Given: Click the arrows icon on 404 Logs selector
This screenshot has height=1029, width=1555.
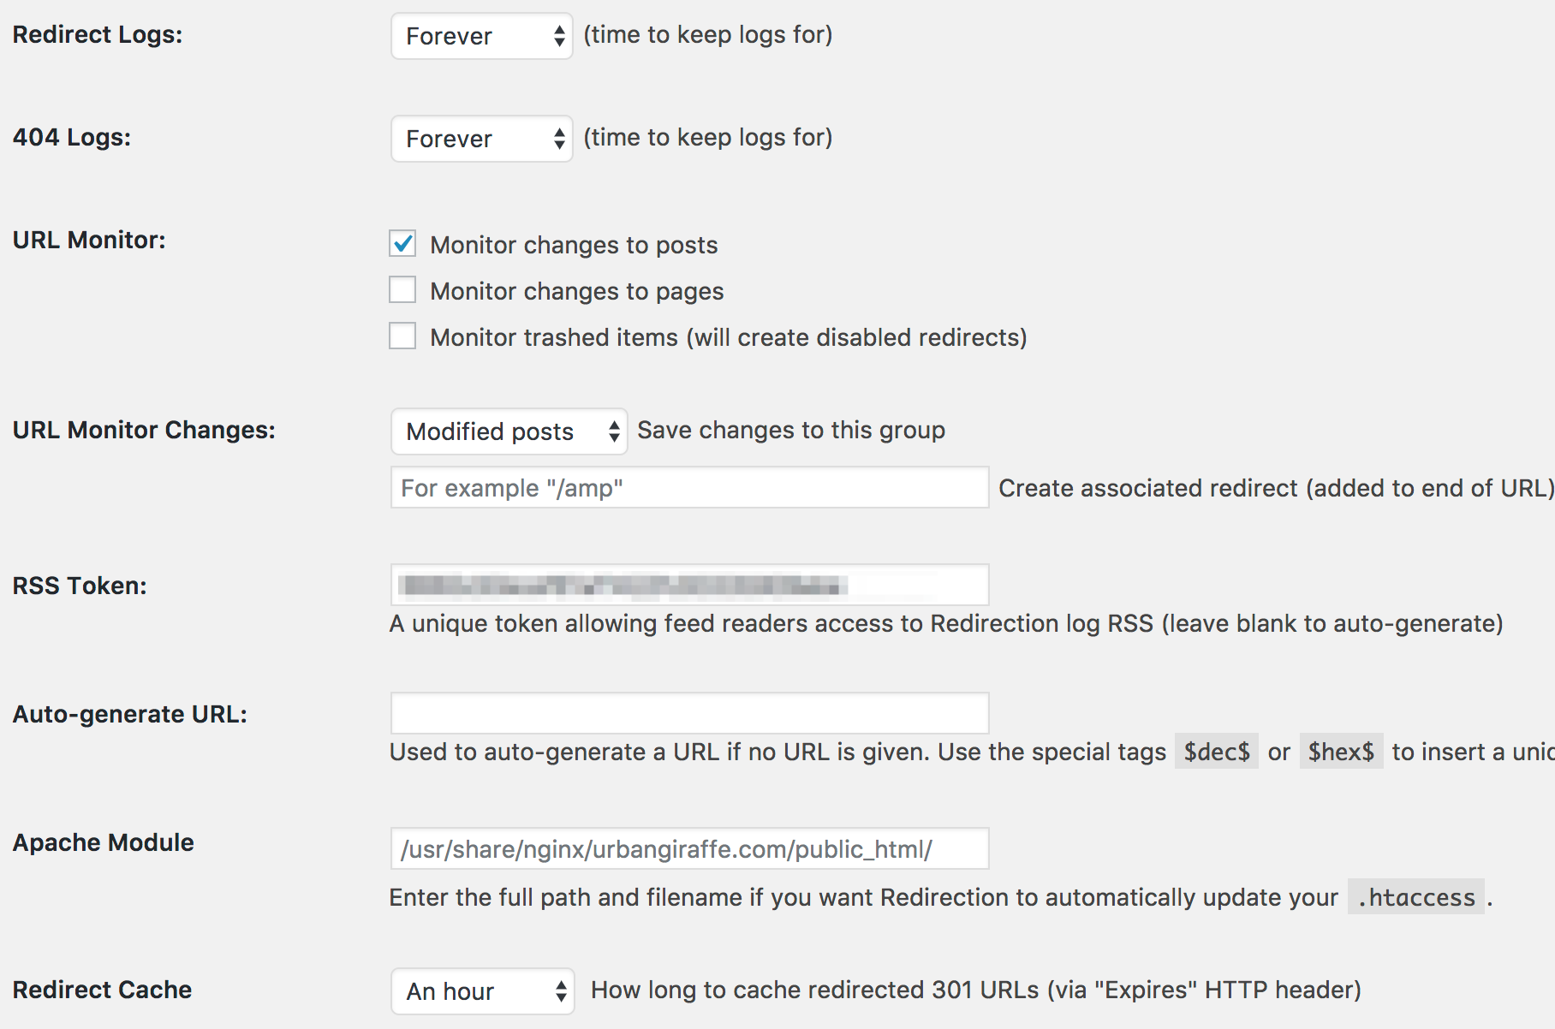Looking at the screenshot, I should pos(558,138).
